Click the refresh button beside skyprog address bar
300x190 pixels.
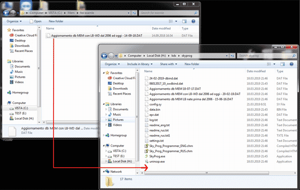pyautogui.click(x=232, y=56)
